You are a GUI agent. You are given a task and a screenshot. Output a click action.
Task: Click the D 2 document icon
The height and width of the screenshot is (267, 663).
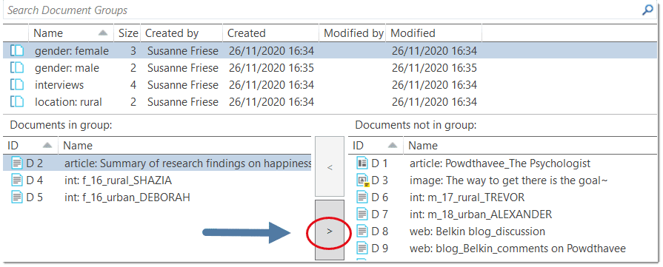(x=17, y=162)
